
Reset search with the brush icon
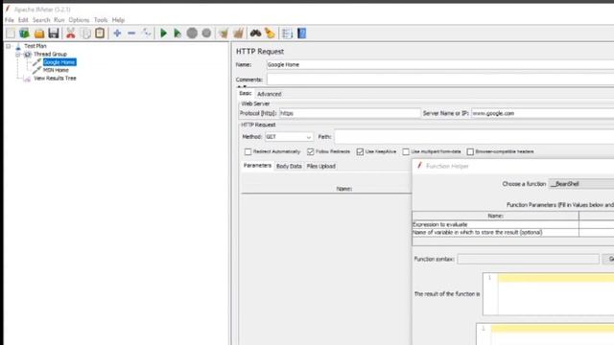(x=270, y=34)
